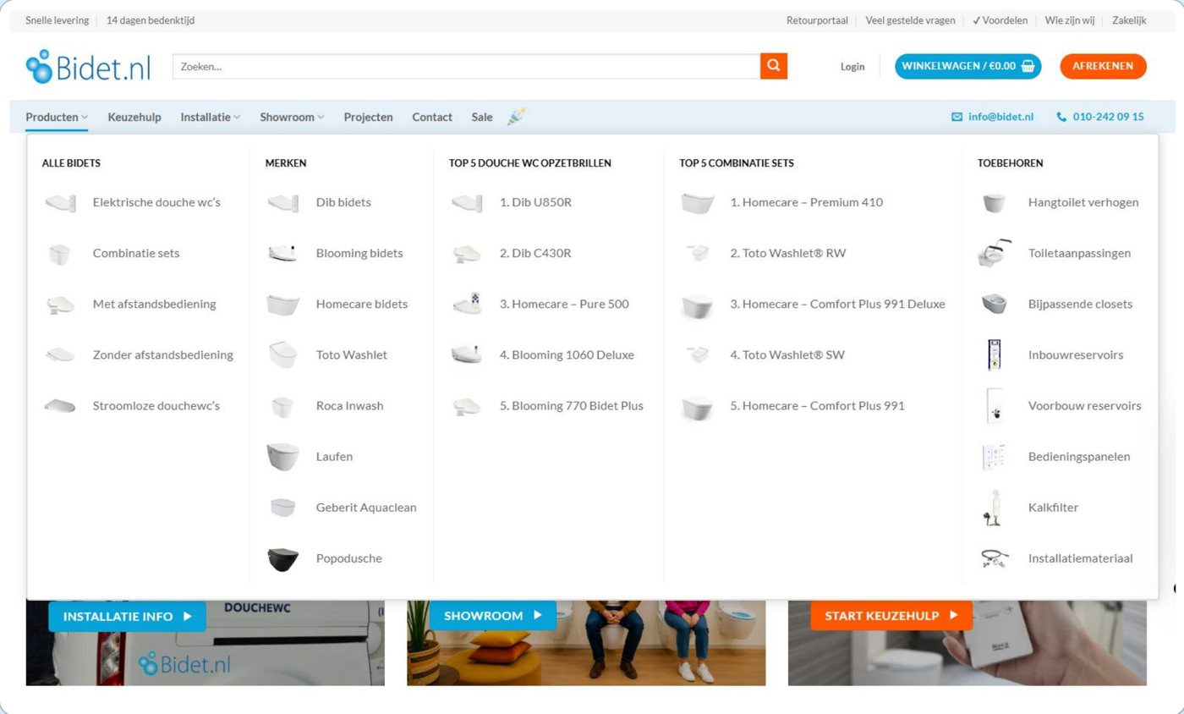This screenshot has width=1184, height=714.
Task: Click the Inbouwreservoirs blue frame icon
Action: click(x=995, y=355)
